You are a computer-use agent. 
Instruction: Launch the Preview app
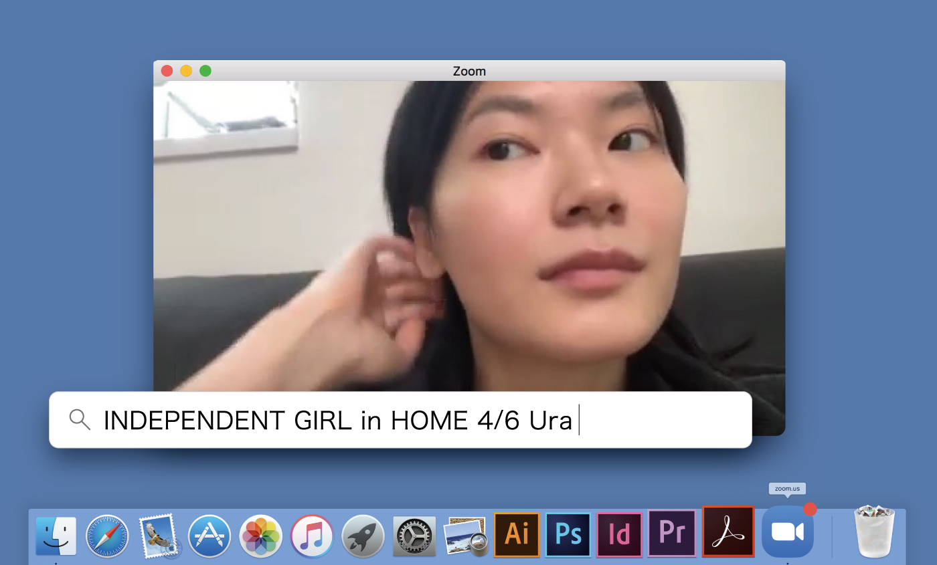point(465,536)
